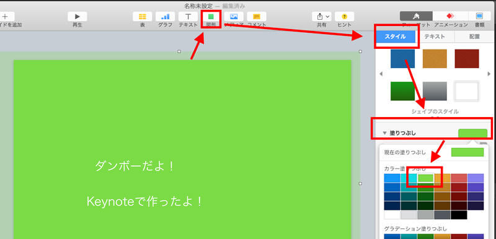Select the format paintbrush inspector button
The image size is (496, 239).
tap(416, 16)
